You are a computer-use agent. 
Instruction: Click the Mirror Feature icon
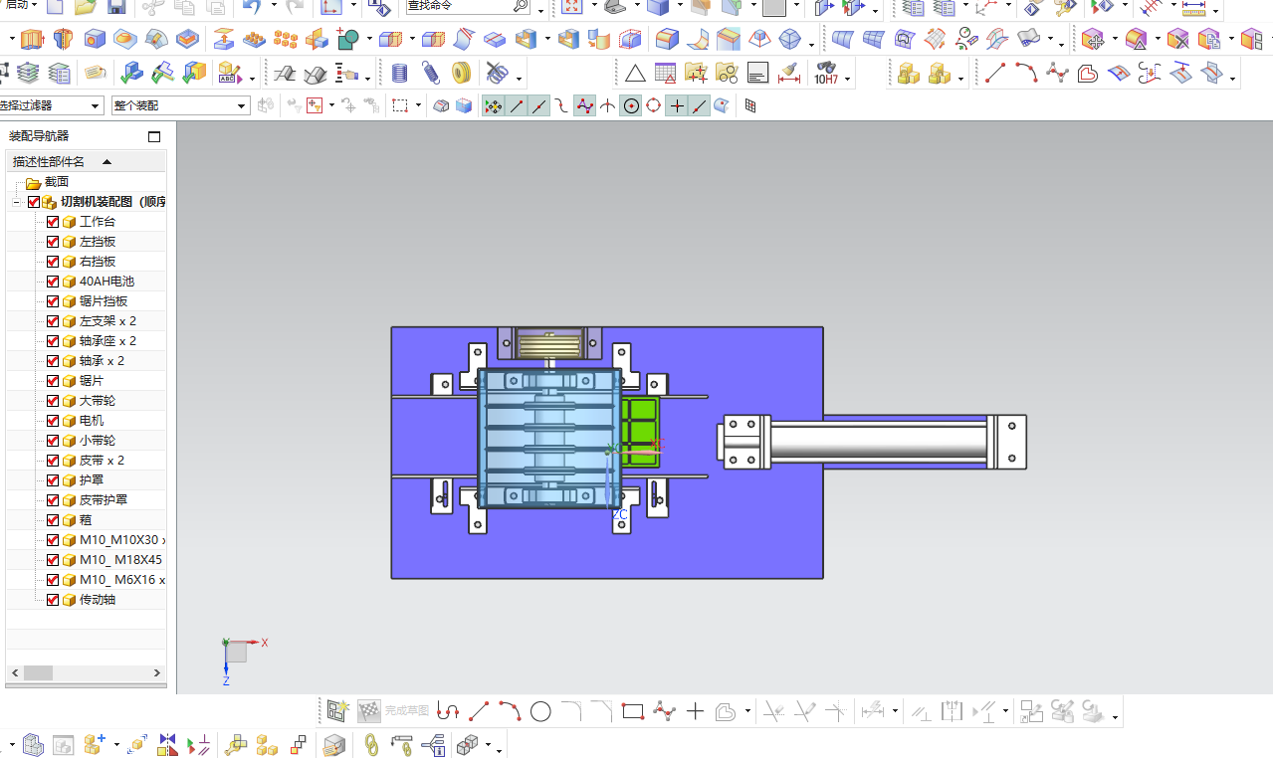pyautogui.click(x=317, y=40)
